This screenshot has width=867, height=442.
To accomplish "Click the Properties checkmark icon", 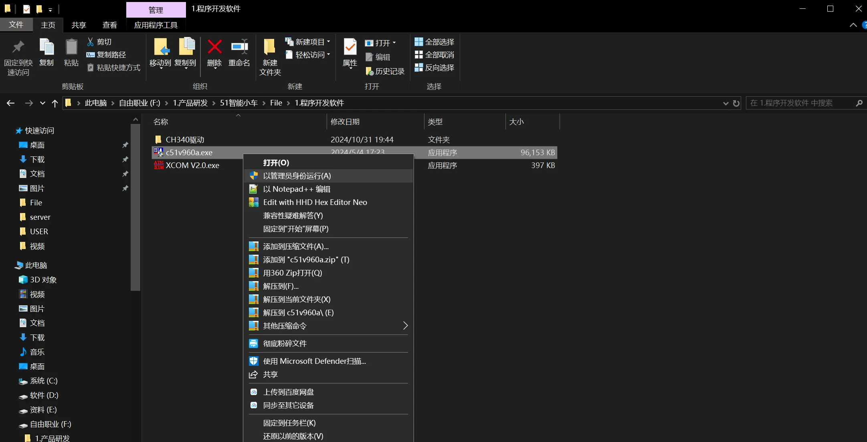I will pos(350,47).
